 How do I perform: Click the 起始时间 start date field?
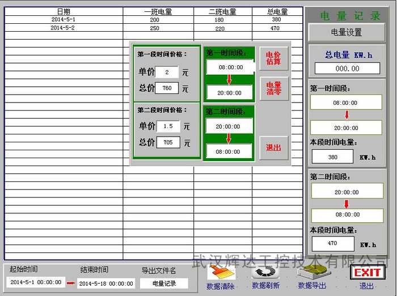(36, 282)
